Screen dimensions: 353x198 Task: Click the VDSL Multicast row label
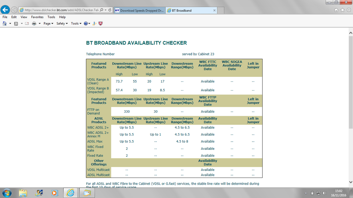coord(98,170)
